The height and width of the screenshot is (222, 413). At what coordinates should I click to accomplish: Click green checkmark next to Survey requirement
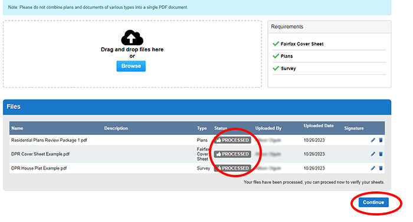point(276,68)
